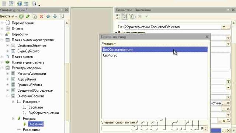This screenshot has width=236, height=133.
Task: Click configuration tree scrollbar up arrow
Action: click(x=67, y=23)
